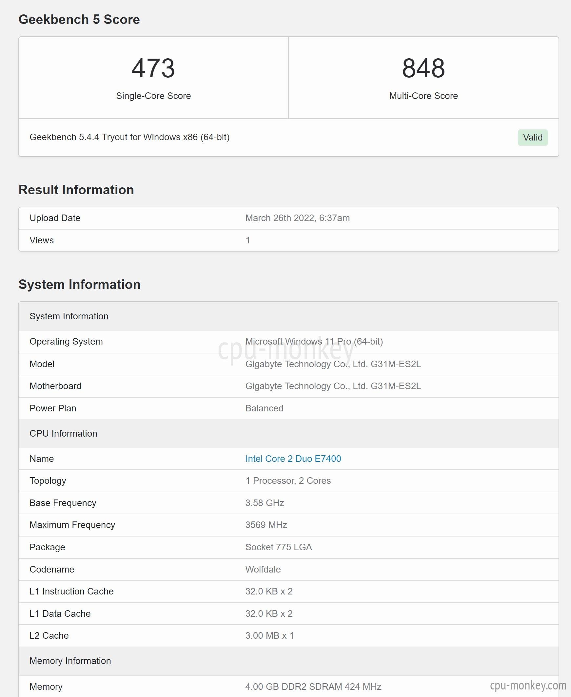Select the Motherboard value Gigabyte G31M-ES2L

[x=333, y=386]
